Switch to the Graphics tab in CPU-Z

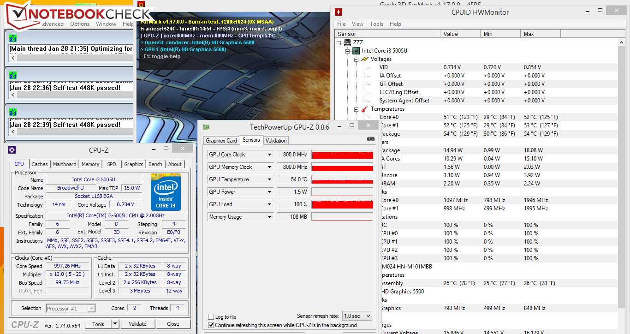[x=134, y=164]
